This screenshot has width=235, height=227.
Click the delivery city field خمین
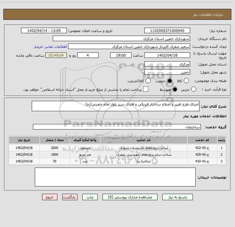tap(167, 72)
